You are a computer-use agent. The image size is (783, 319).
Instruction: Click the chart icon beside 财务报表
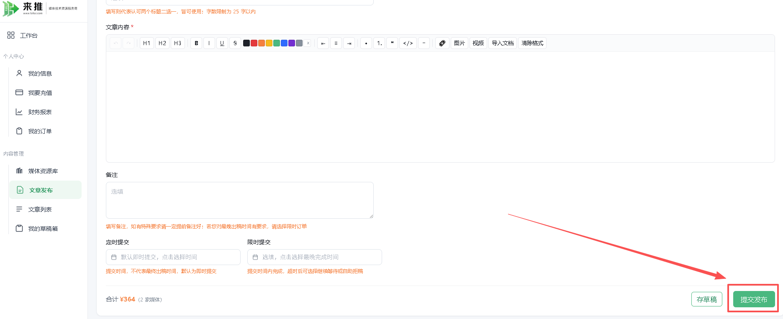(19, 112)
